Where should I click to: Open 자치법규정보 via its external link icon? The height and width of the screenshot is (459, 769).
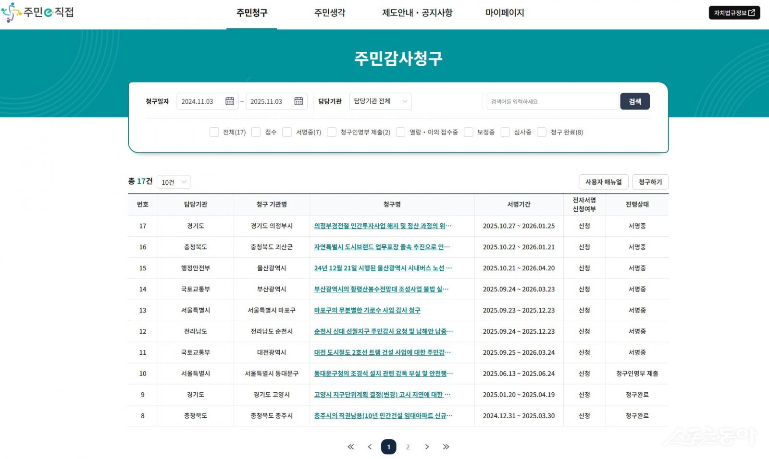(x=752, y=13)
